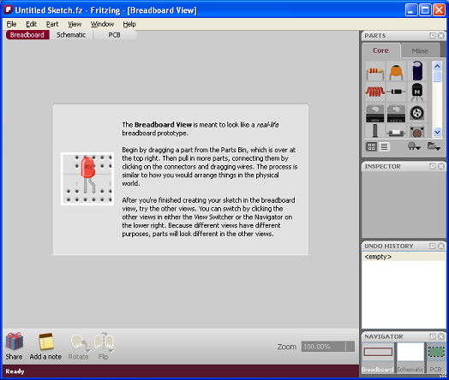Open the View menu
Viewport: 449px width, 380px height.
[75, 24]
